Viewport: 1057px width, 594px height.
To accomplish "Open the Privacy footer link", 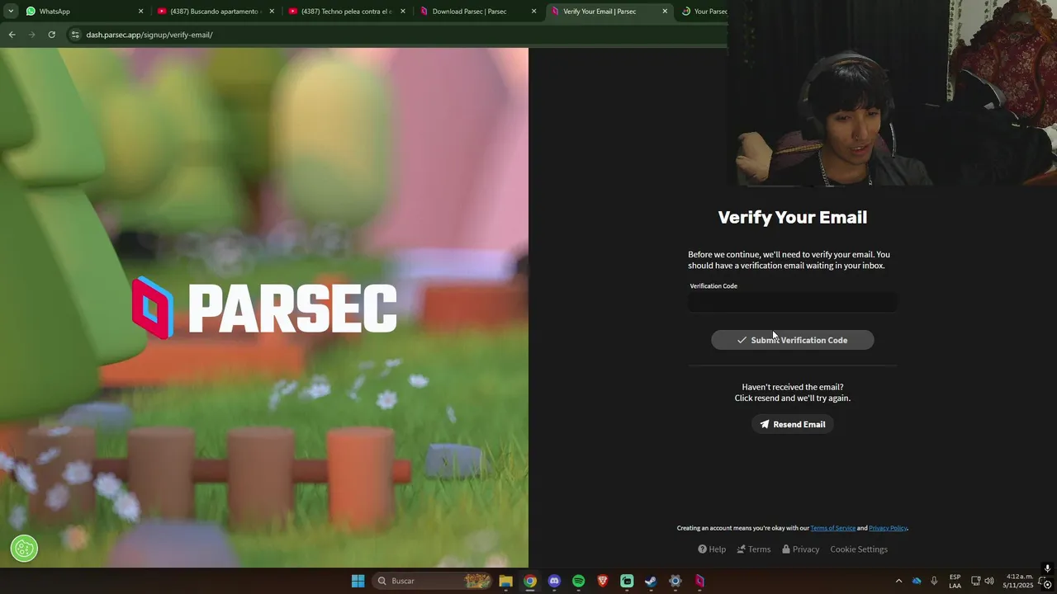I will [x=801, y=549].
